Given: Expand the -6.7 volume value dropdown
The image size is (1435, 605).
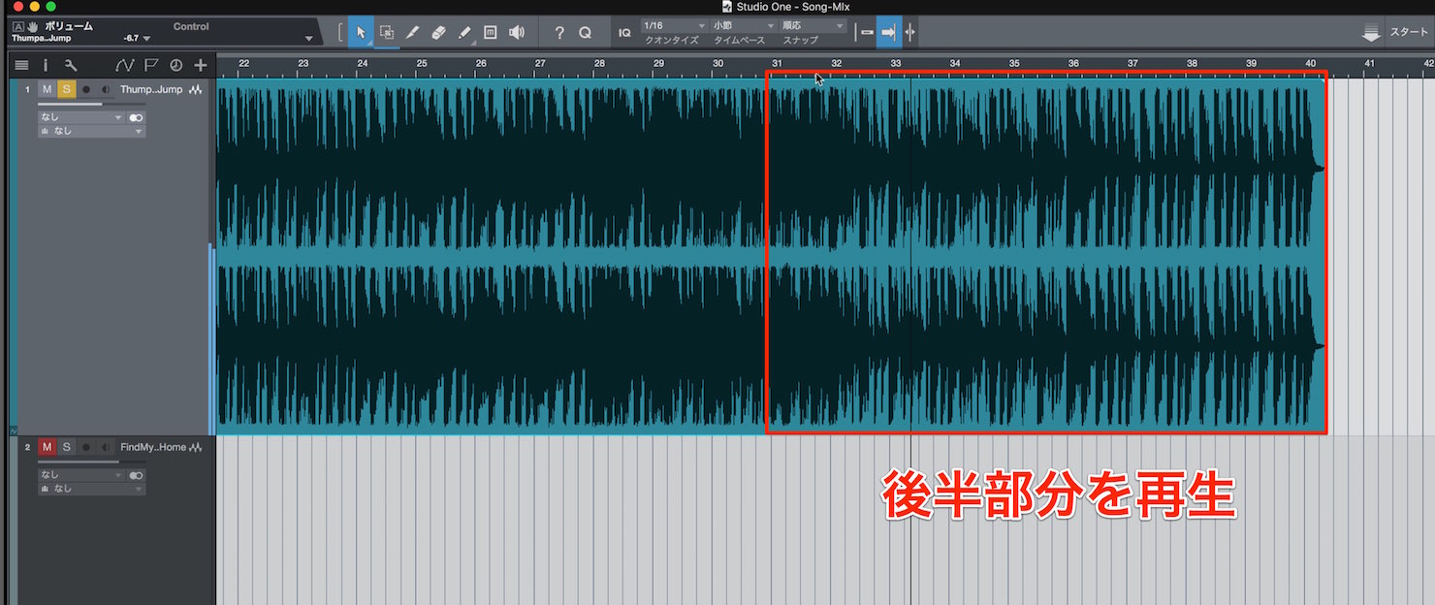Looking at the screenshot, I should tap(147, 39).
